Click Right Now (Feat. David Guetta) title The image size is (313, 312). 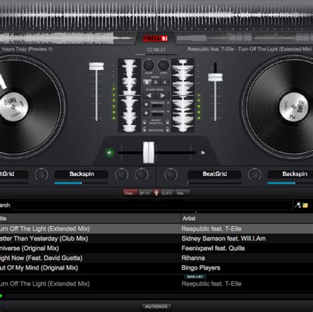tap(41, 258)
